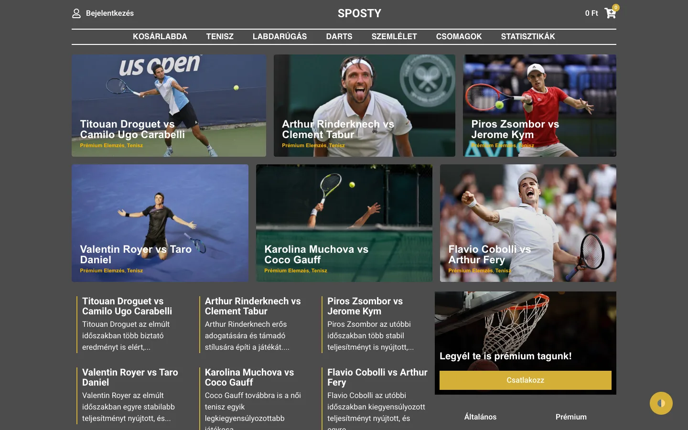Click excerpt "Valentin Royer az elmúlt időszakban"
The height and width of the screenshot is (430, 688).
coord(129,407)
